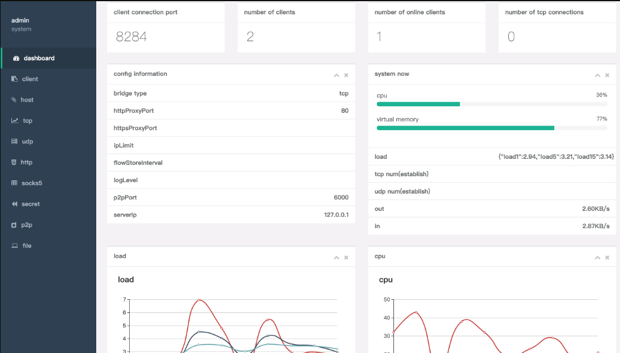Image resolution: width=620 pixels, height=353 pixels.
Task: Click the cpu 36% progress bar
Action: pyautogui.click(x=492, y=105)
